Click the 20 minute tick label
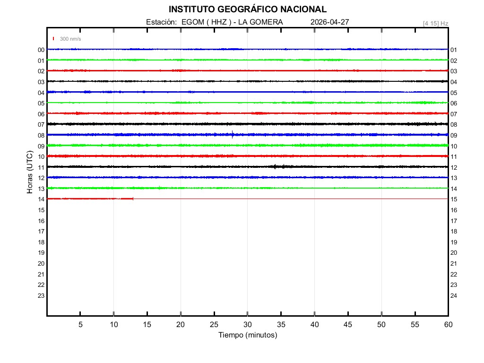Screen dimensions: 484x363 pos(181,325)
